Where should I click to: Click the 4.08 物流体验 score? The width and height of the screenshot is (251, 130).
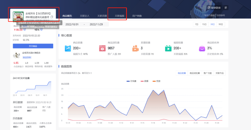coord(37,63)
